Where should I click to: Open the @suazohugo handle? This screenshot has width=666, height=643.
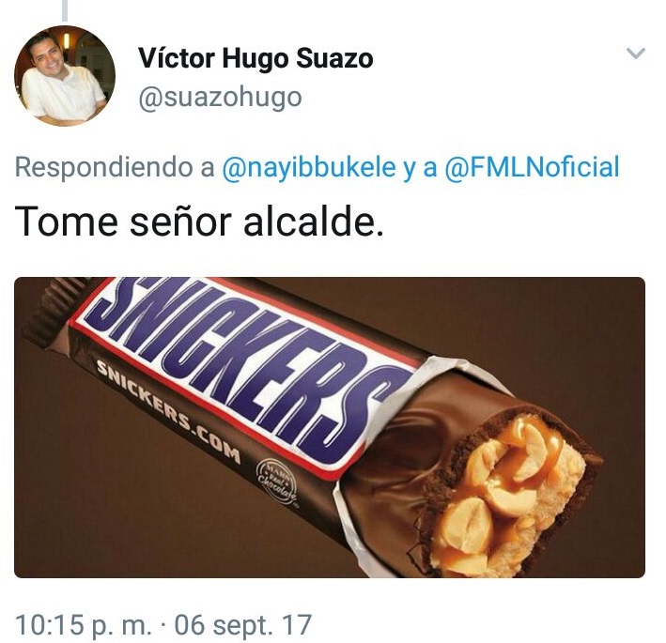[220, 98]
